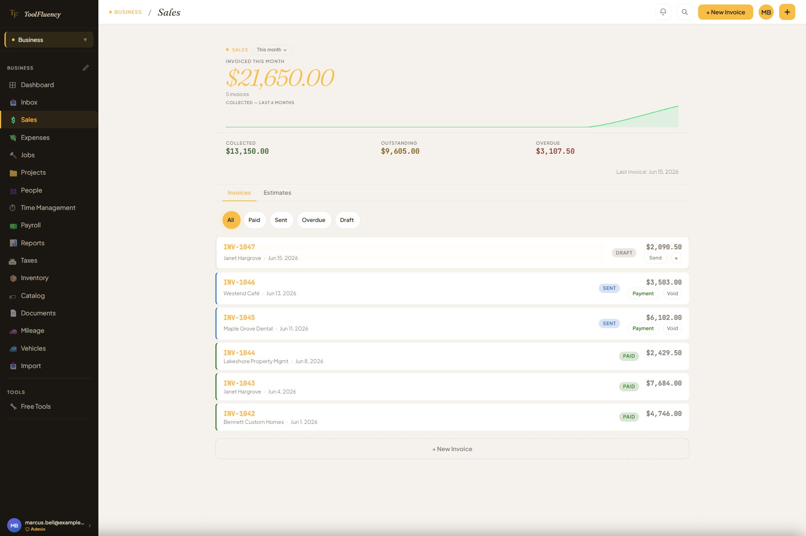This screenshot has height=536, width=806.
Task: Click the collected last 6 months chart
Action: pyautogui.click(x=452, y=117)
